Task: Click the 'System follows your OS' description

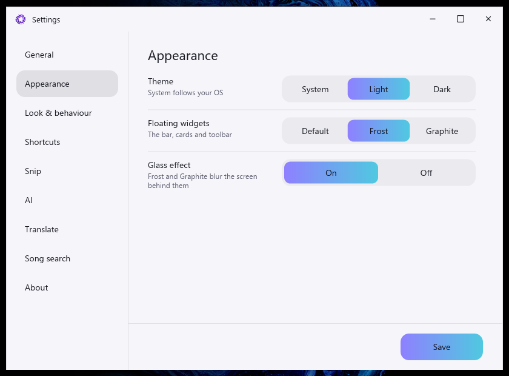Action: pyautogui.click(x=185, y=93)
